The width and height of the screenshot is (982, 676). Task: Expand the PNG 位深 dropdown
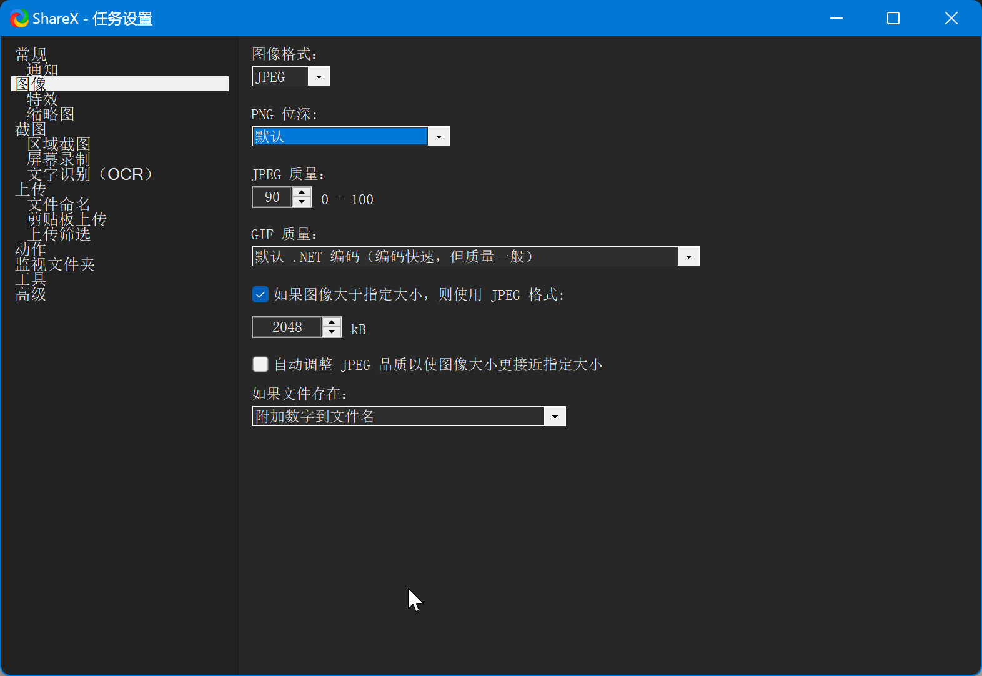(x=439, y=137)
